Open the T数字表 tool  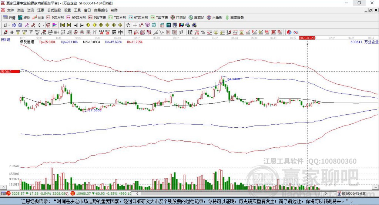click(159, 18)
